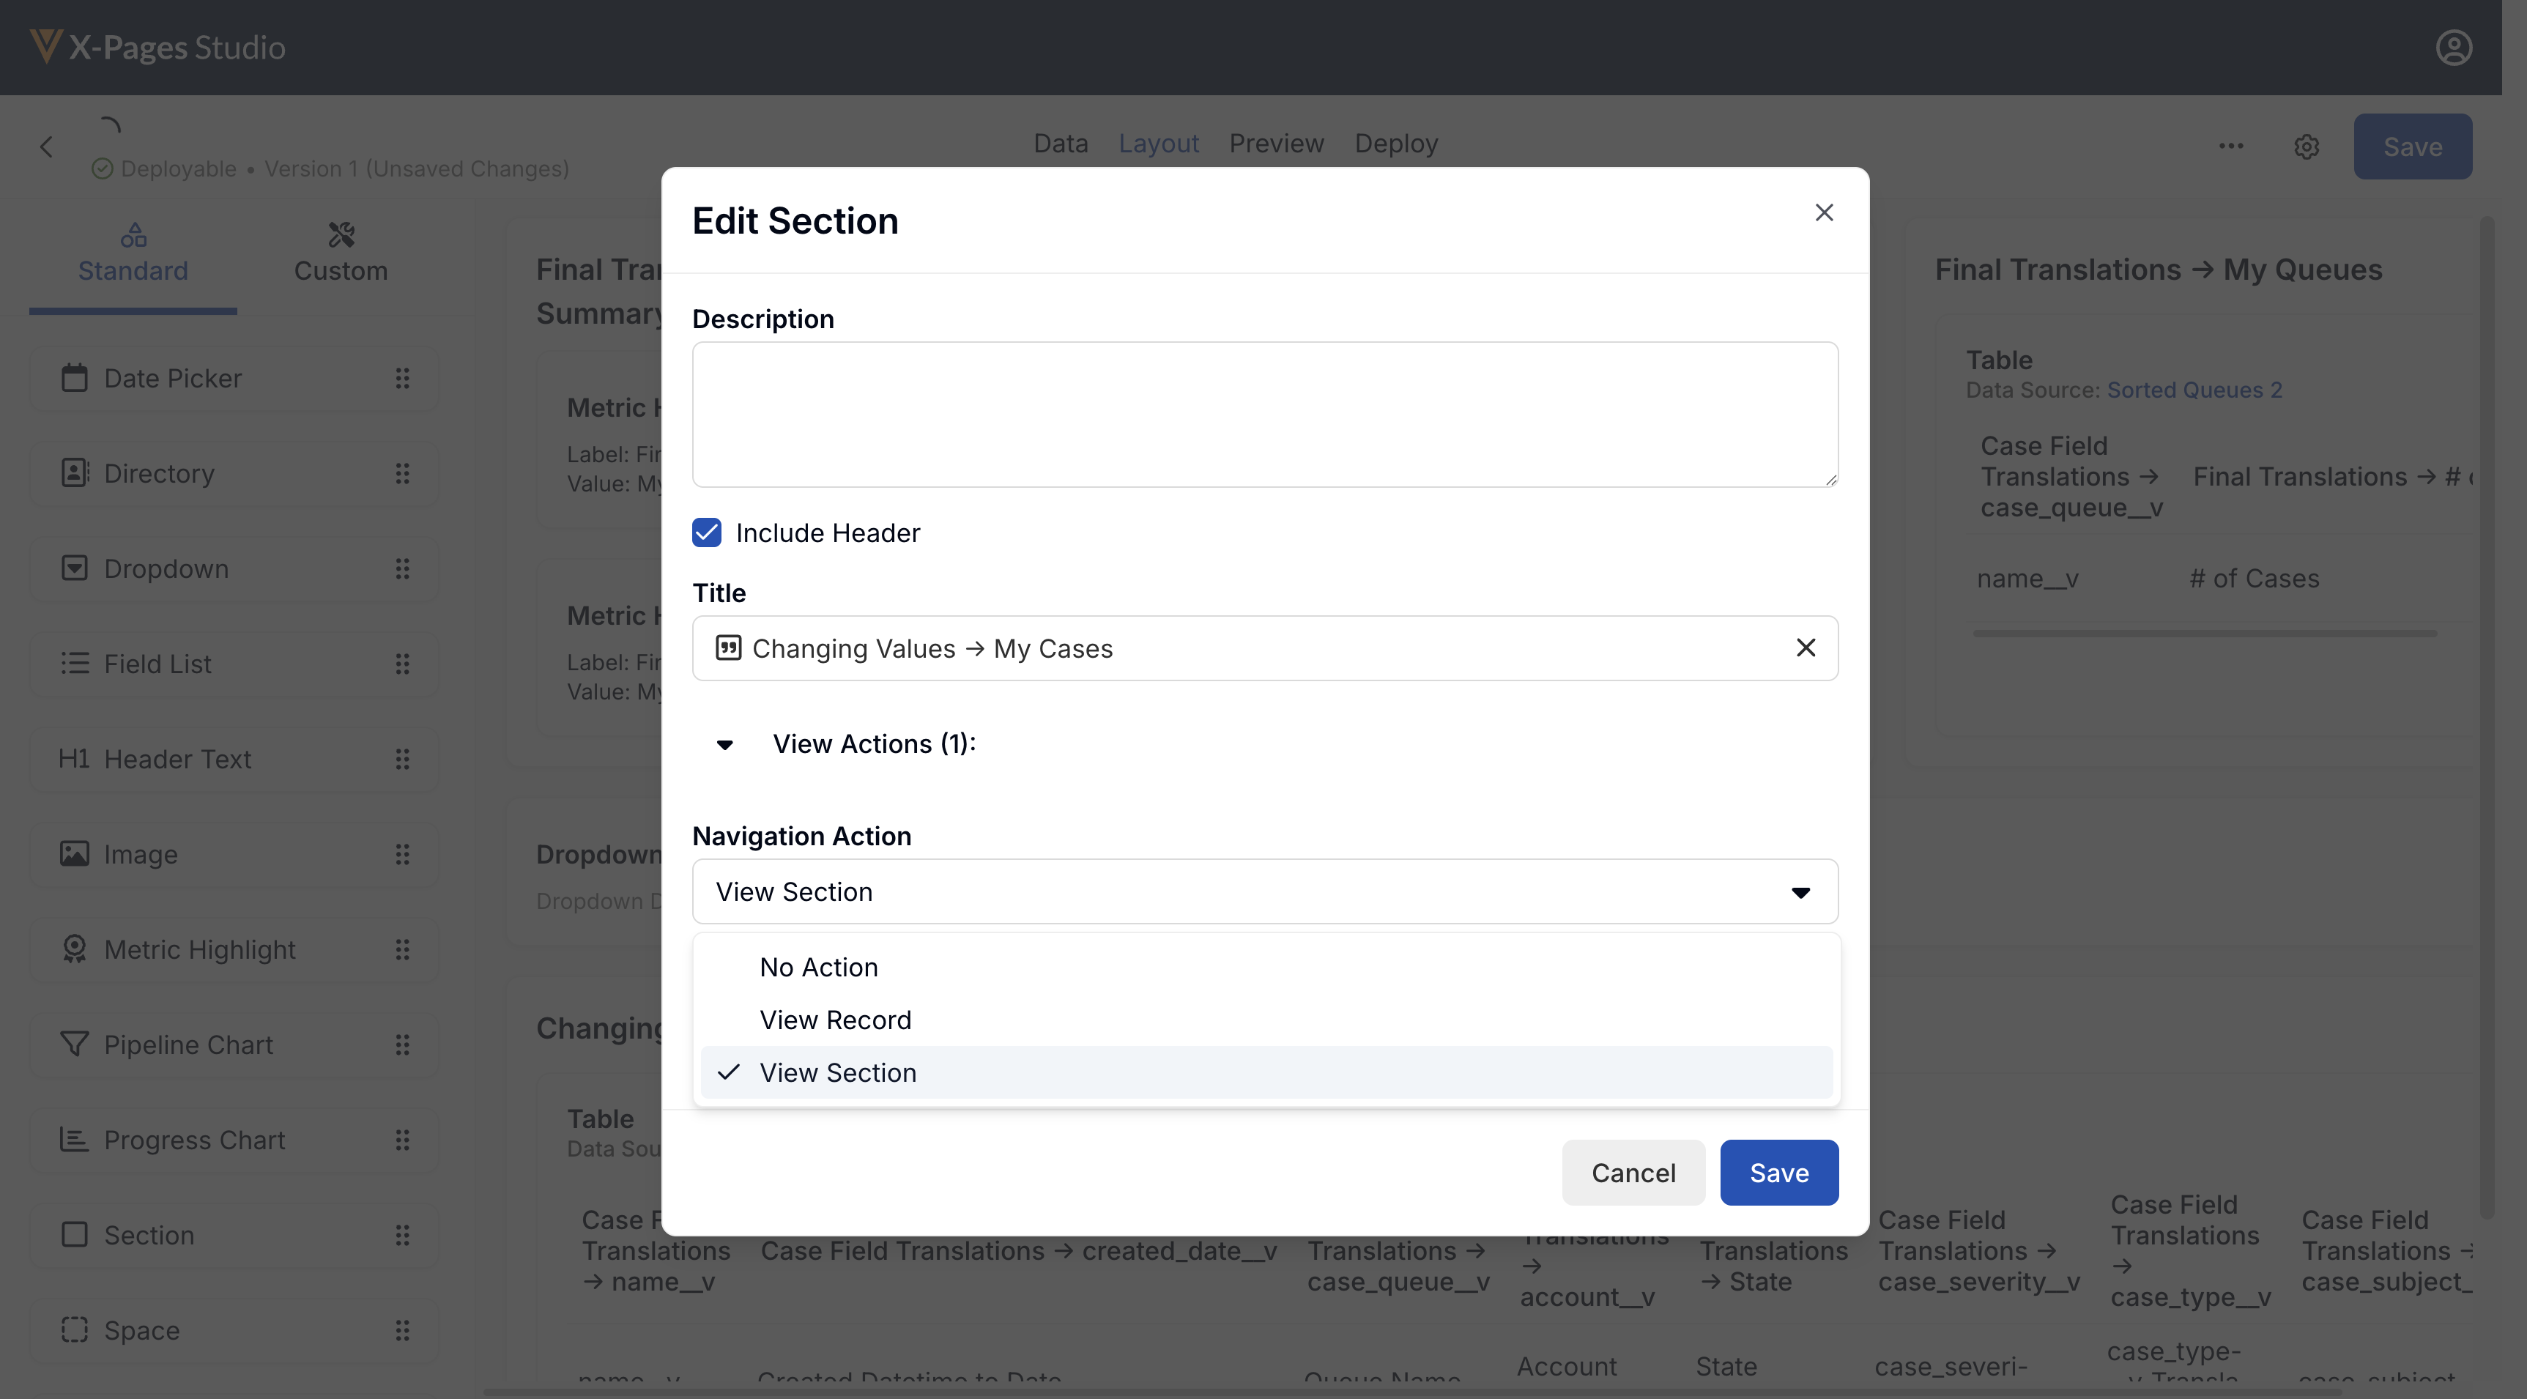This screenshot has width=2527, height=1399.
Task: Switch to the Custom tab
Action: pos(341,254)
